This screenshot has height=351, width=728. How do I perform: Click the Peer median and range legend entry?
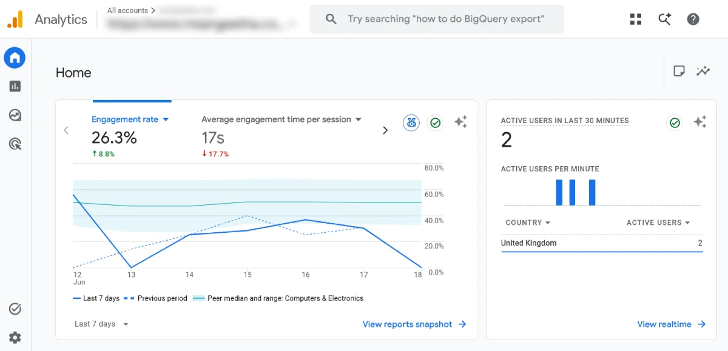pyautogui.click(x=278, y=298)
